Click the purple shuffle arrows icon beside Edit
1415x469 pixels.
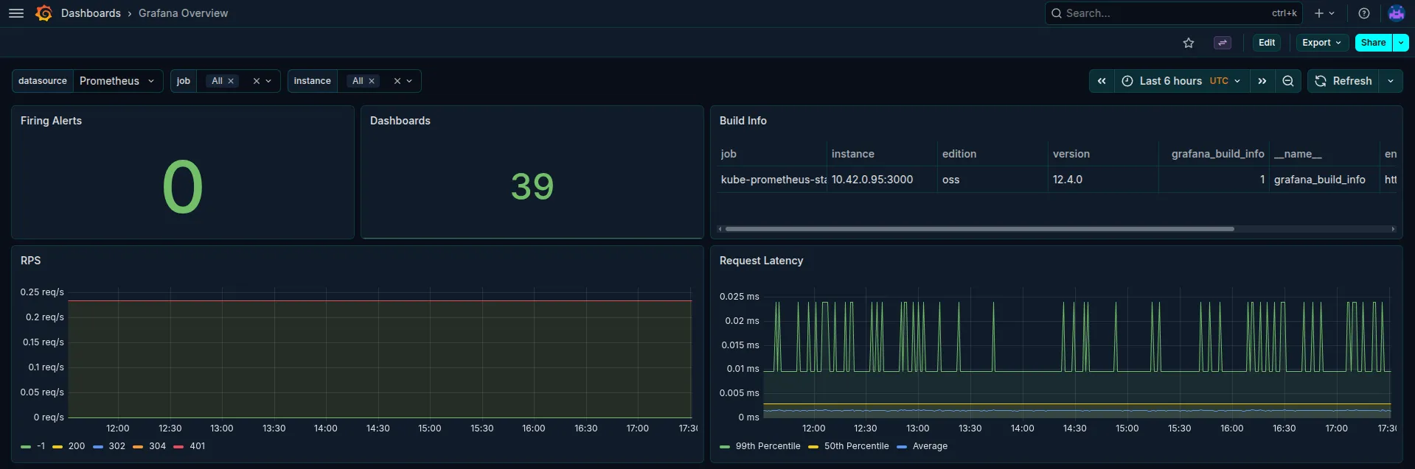pyautogui.click(x=1223, y=43)
